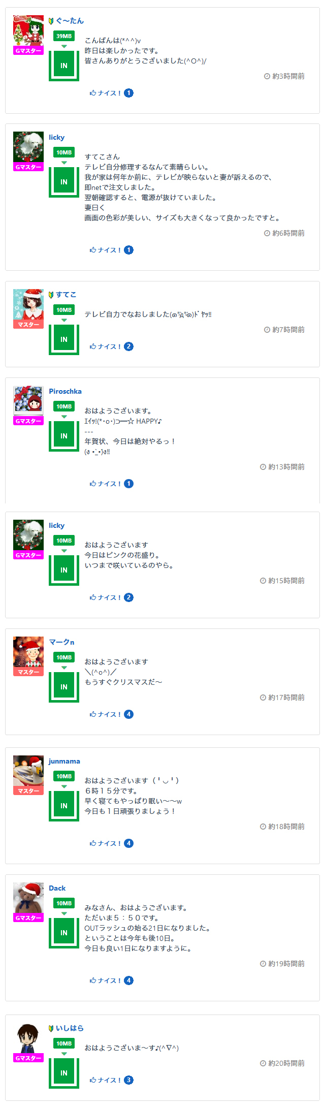Click the beginner mark icon beside ぐ〜たん
This screenshot has height=1108, width=325.
51,21
